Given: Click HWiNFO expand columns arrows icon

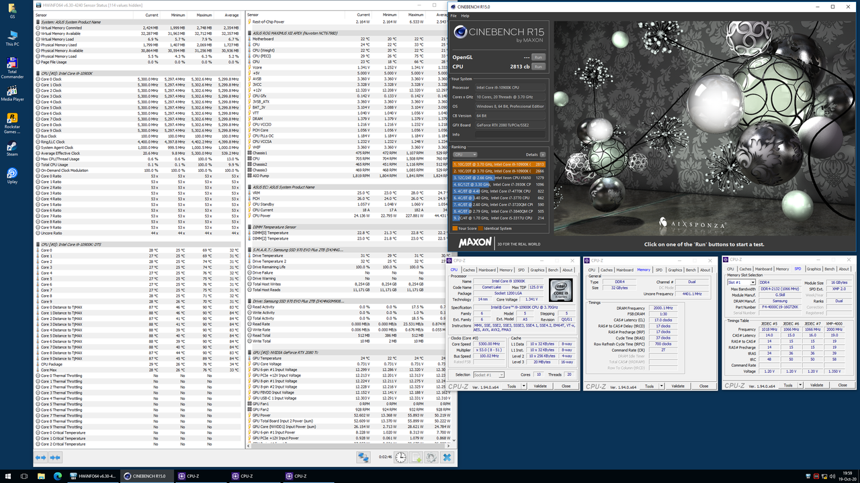Looking at the screenshot, I should pos(41,457).
